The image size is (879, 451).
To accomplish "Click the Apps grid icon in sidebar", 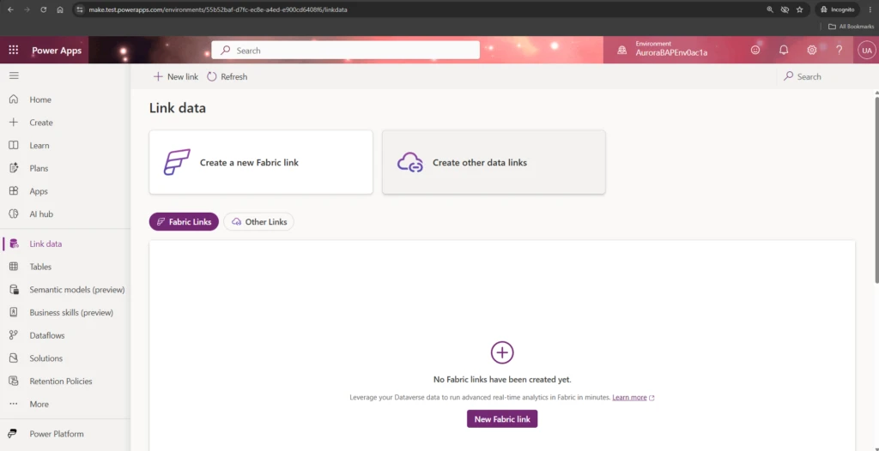I will (14, 191).
